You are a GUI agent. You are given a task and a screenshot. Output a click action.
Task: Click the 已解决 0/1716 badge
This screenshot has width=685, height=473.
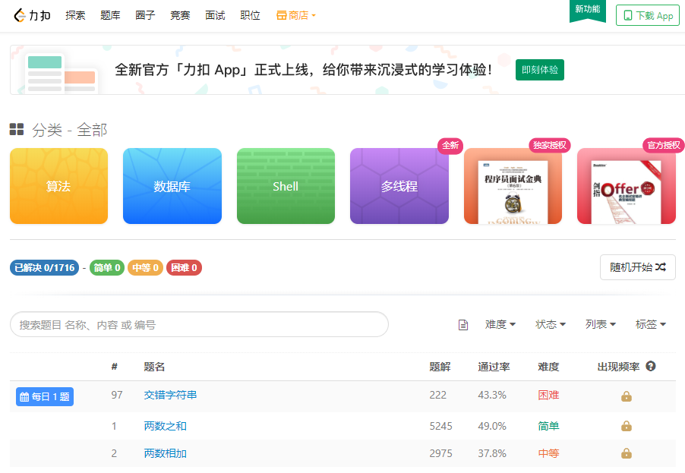[44, 268]
